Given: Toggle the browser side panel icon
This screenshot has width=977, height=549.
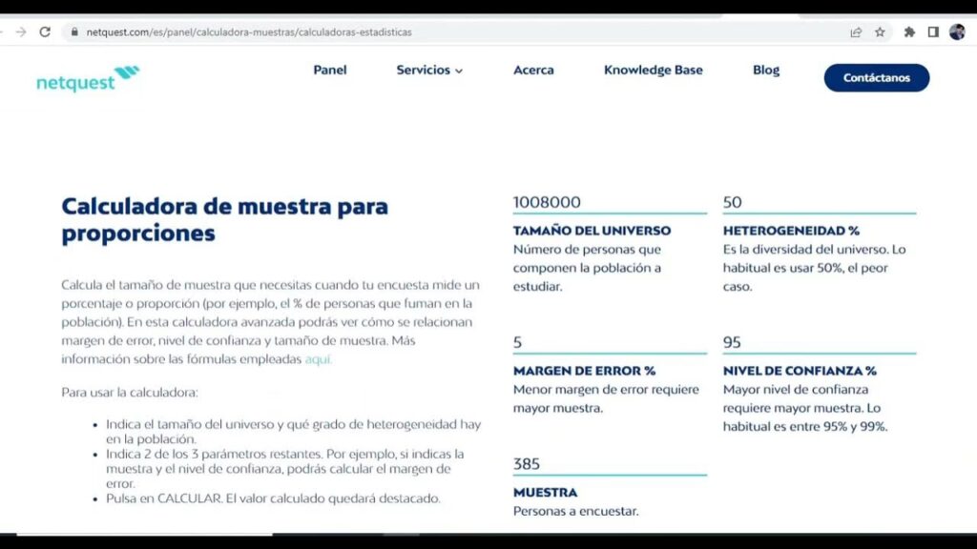Looking at the screenshot, I should click(x=933, y=31).
